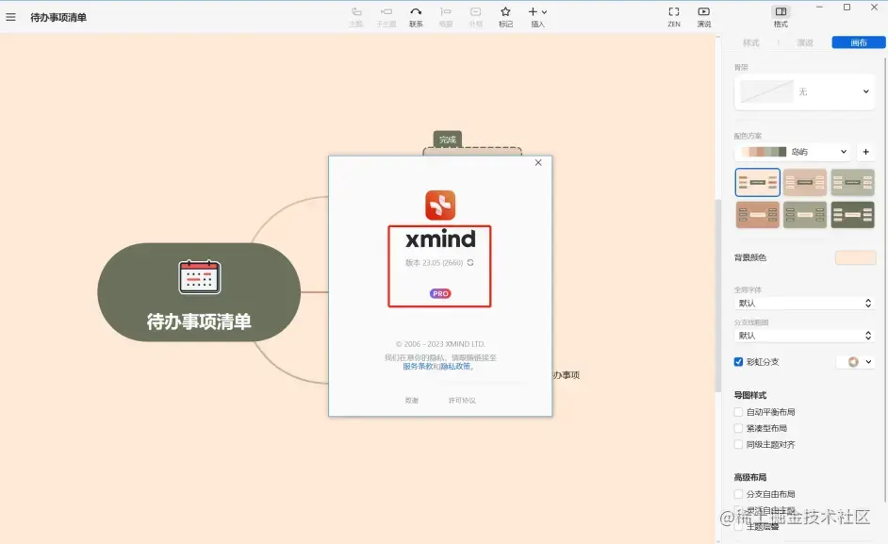Screen dimensions: 888x544
Task: Open the 插入 (insert) plus menu
Action: (537, 17)
